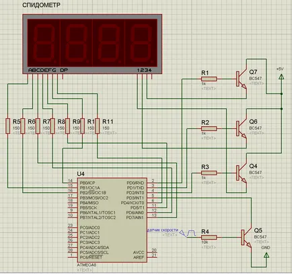Screen dimensions: 292x274
Task: Select resistor R8 body
Action: tap(52, 126)
